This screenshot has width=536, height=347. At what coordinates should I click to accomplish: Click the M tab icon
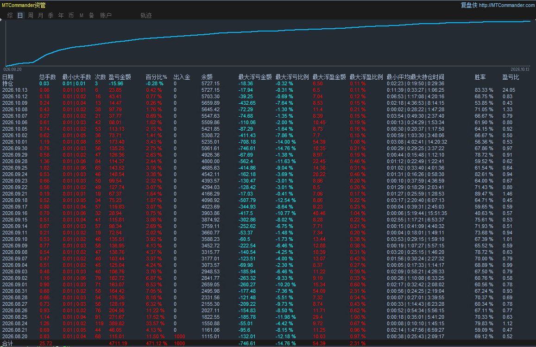82,15
